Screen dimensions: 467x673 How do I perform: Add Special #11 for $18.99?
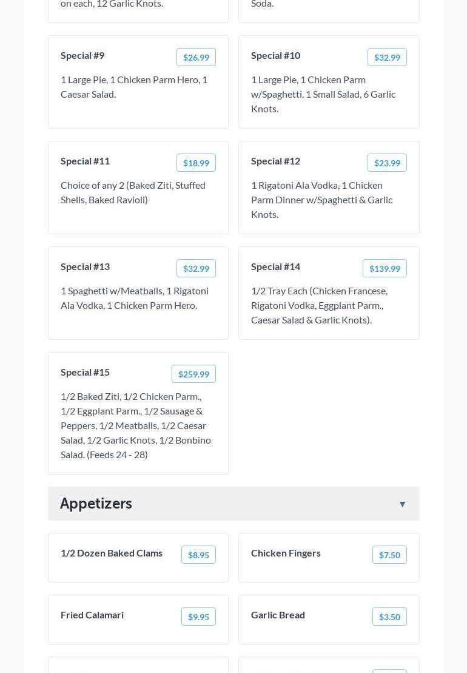pos(196,163)
